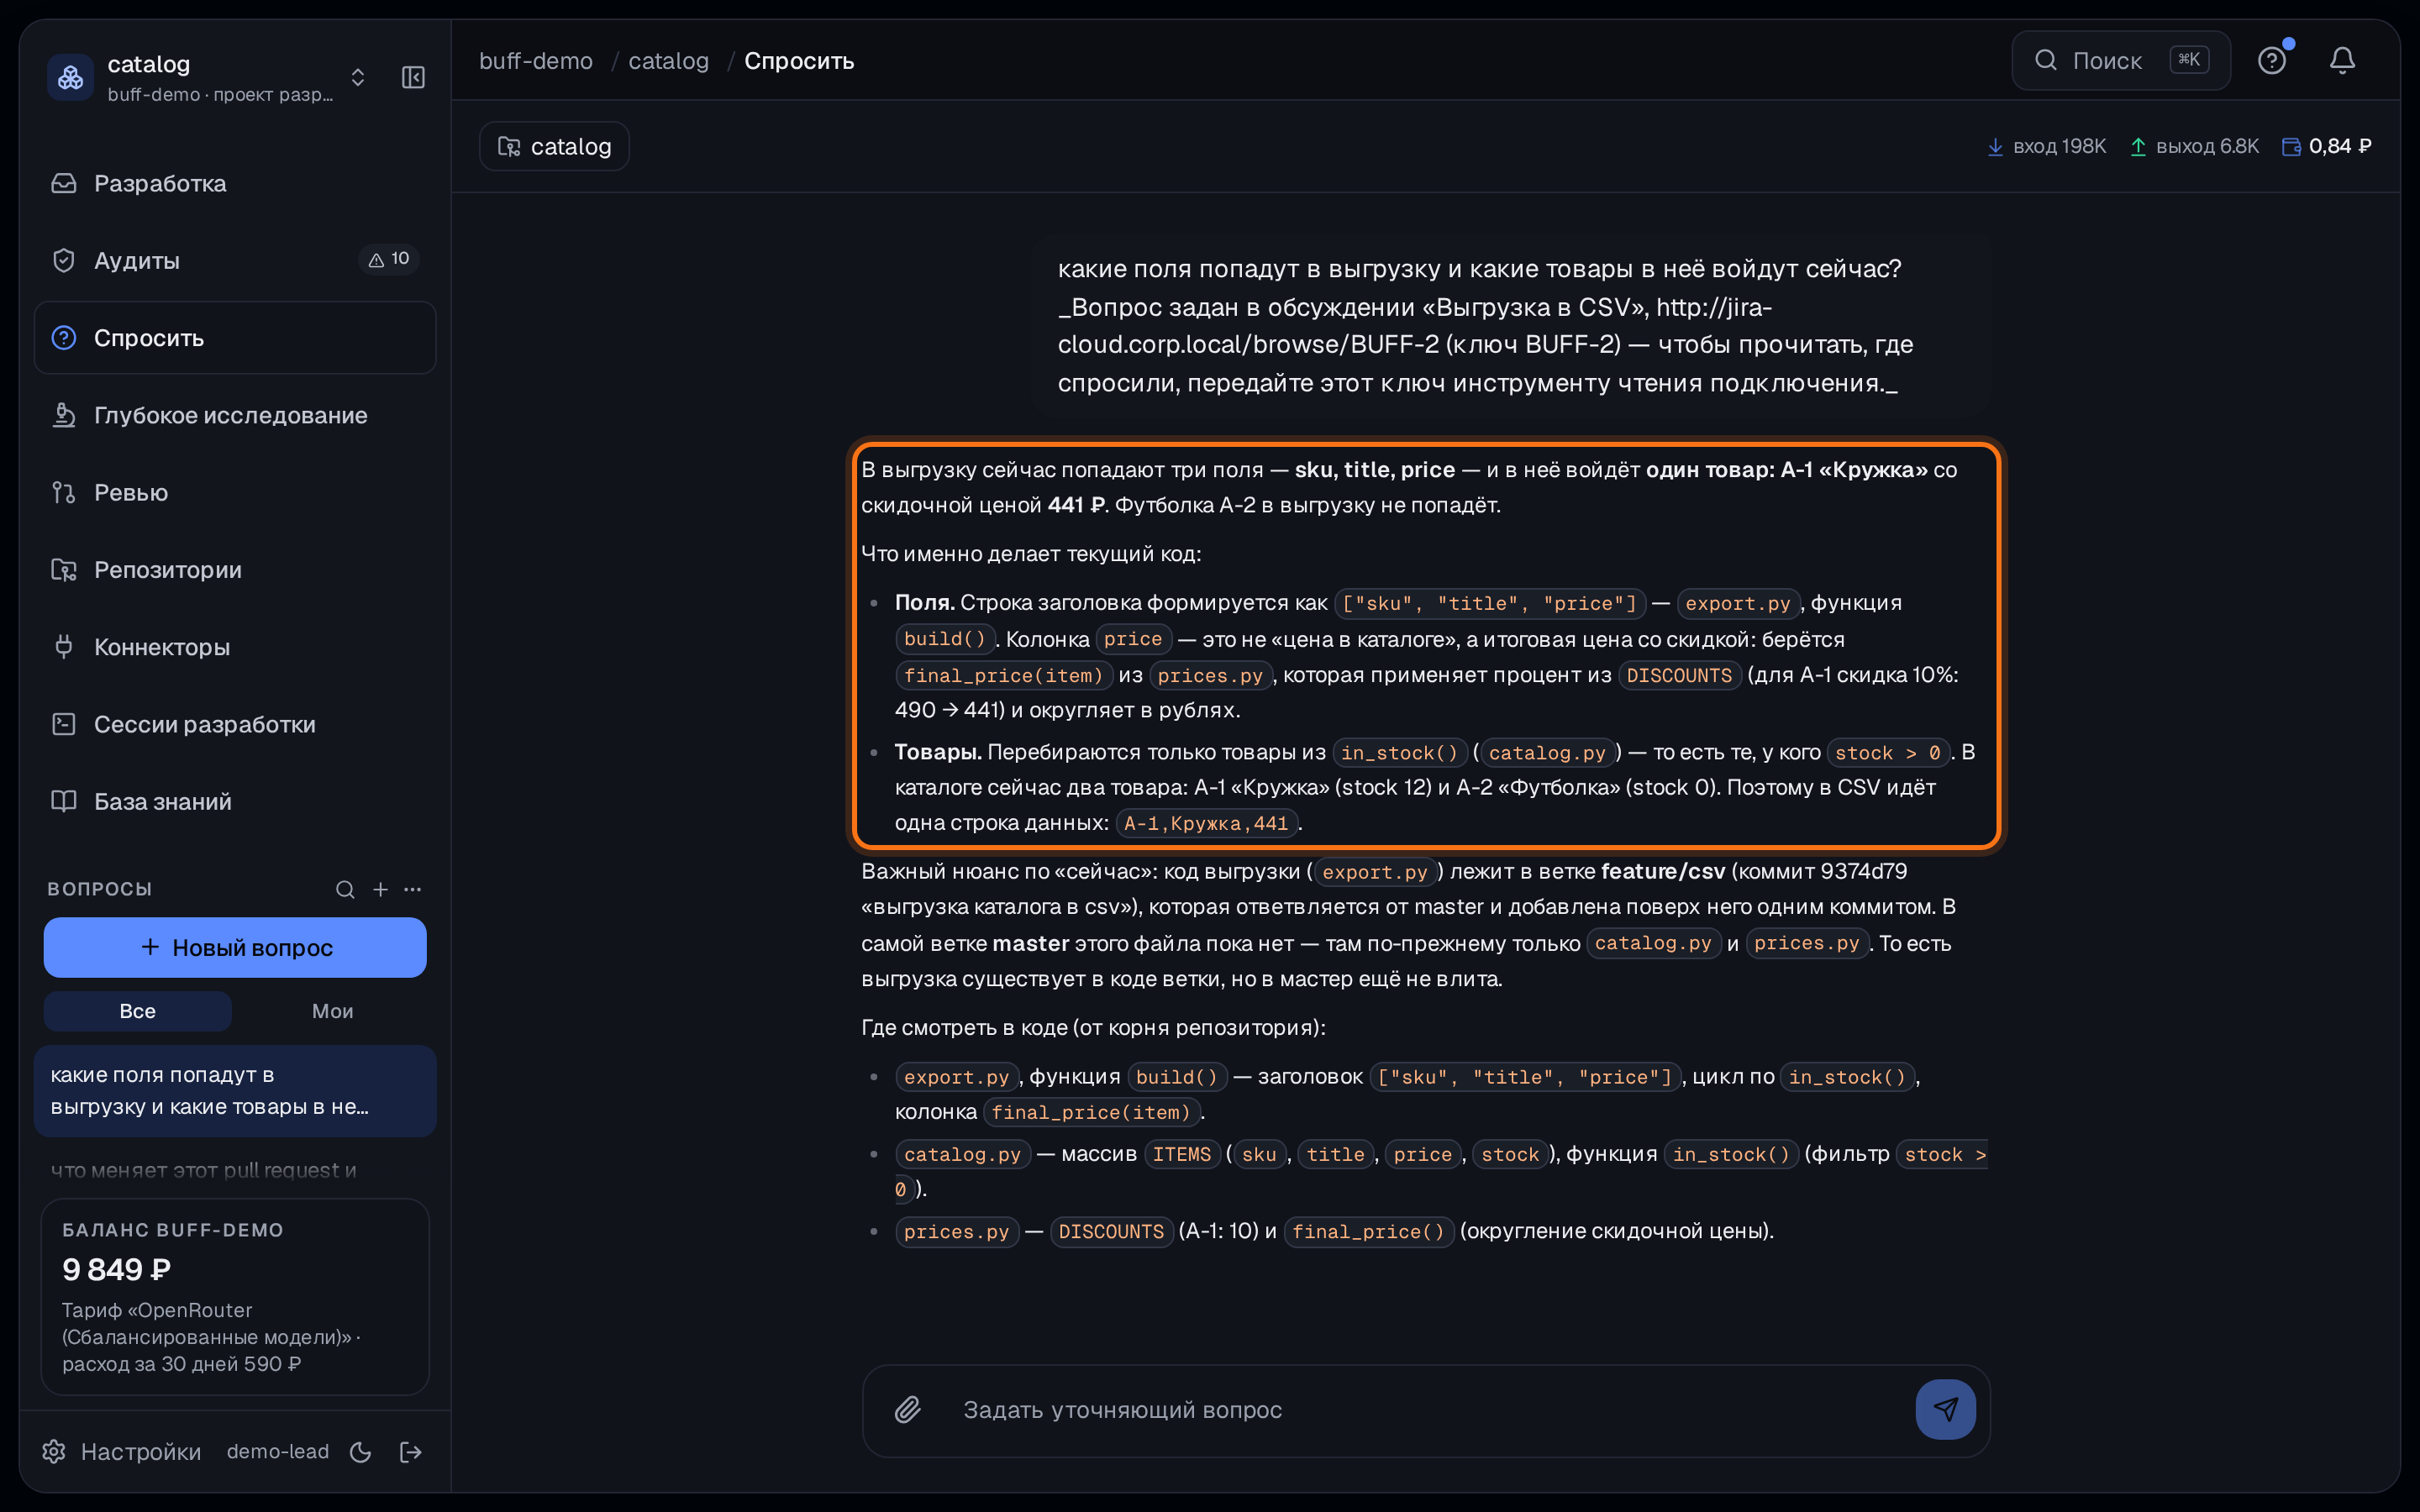Open the questions more-options ellipsis
2420x1512 pixels.
click(413, 889)
